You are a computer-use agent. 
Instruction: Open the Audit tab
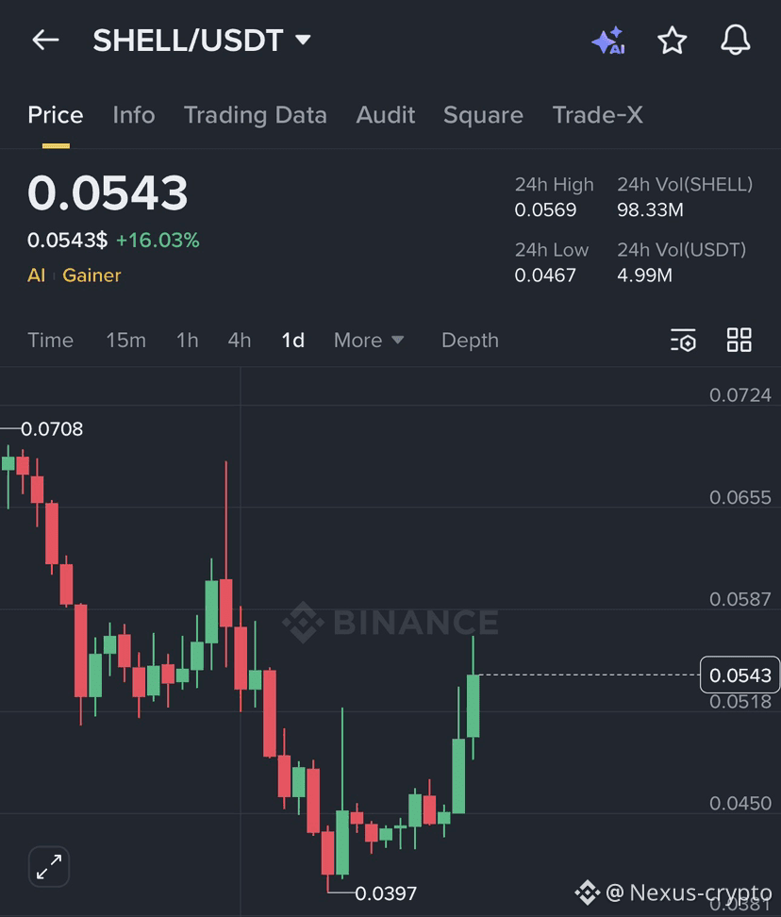(385, 115)
